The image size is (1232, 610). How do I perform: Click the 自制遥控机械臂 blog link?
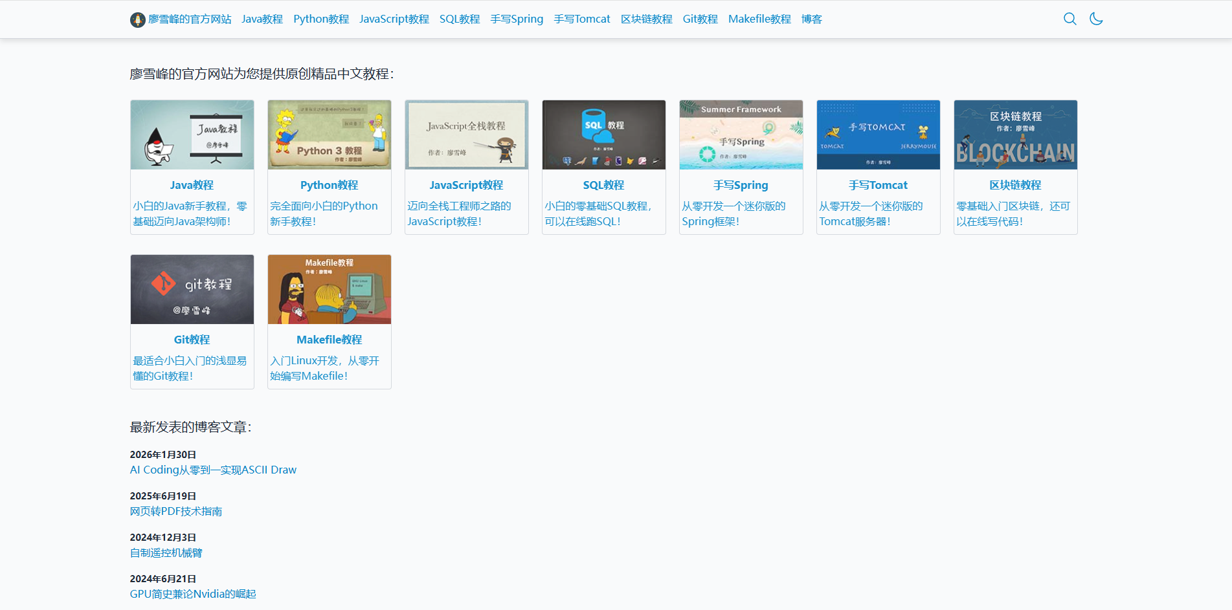click(166, 552)
